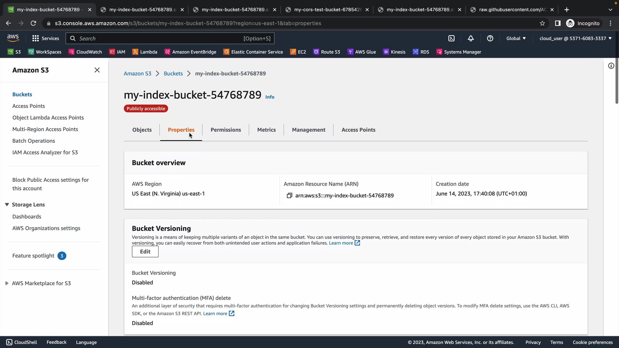Bookmark page with star icon
This screenshot has height=348, width=619.
(x=542, y=23)
